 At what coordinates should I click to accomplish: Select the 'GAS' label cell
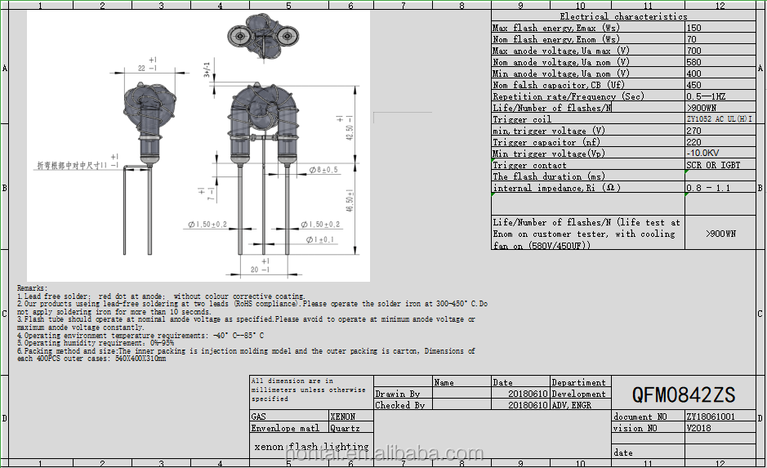(x=258, y=417)
